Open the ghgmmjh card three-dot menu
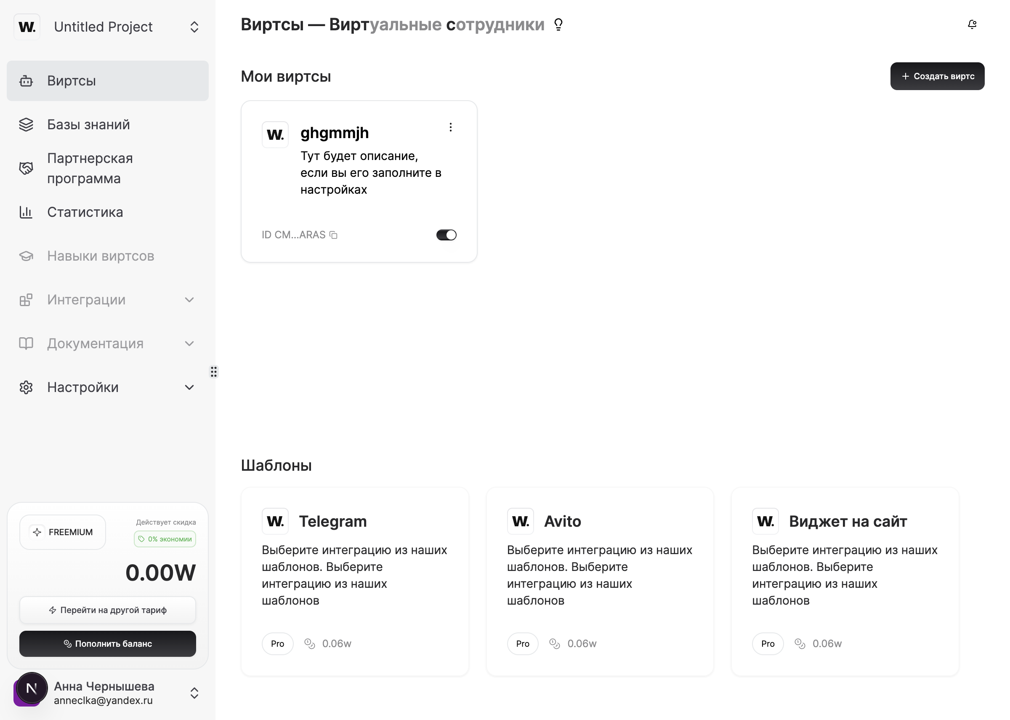Viewport: 1010px width, 720px height. [x=451, y=127]
